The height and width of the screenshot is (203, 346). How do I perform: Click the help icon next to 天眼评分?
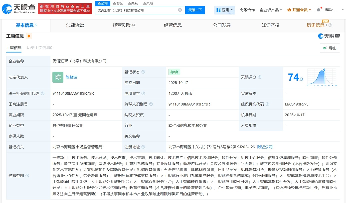coord(259,77)
